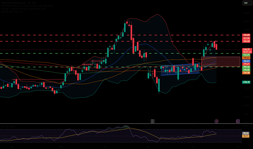Viewport: 253px width, 149px height.
Task: Click the orange 55,71 RSI-MA label
Action: (x=246, y=136)
